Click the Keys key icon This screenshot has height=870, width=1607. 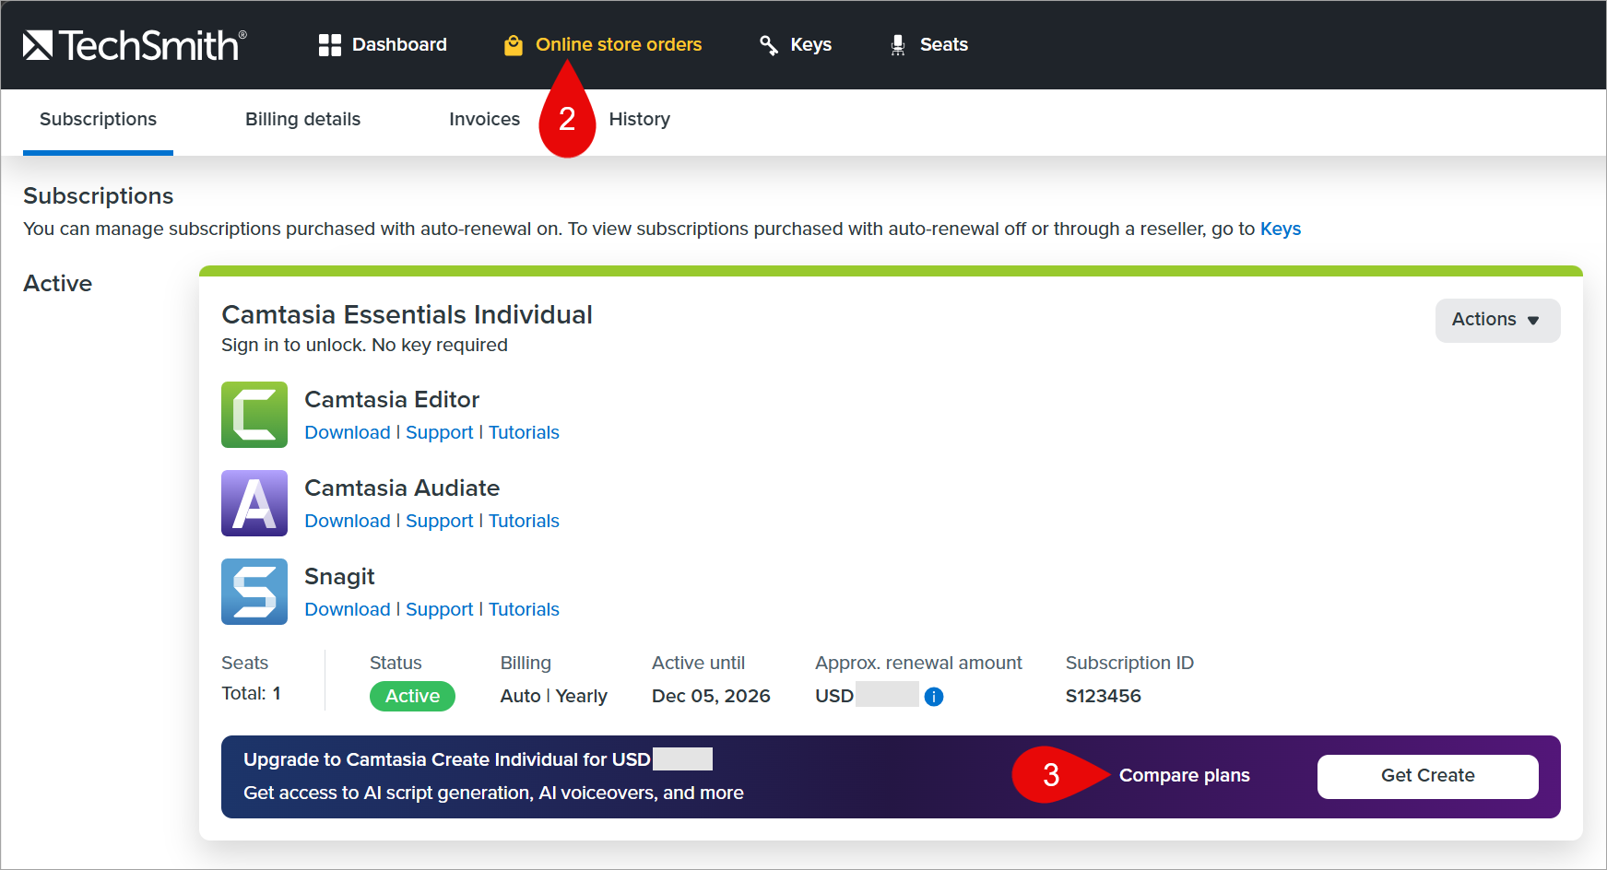point(768,45)
